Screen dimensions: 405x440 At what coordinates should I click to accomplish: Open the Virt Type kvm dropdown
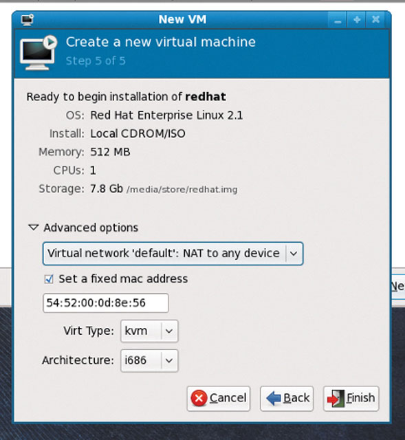(x=149, y=331)
